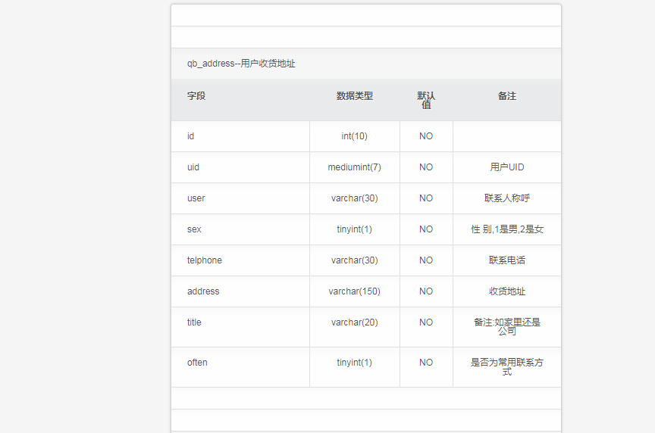Select the 数据类型 column header
The width and height of the screenshot is (655, 433).
point(355,96)
